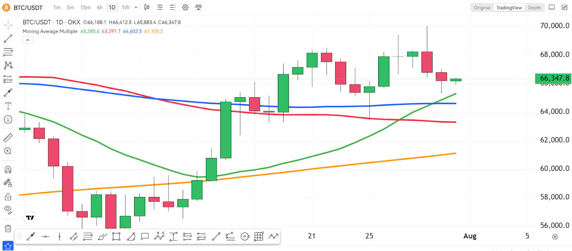
Task: Grab the favorites toolbar drag handle
Action: [19, 237]
